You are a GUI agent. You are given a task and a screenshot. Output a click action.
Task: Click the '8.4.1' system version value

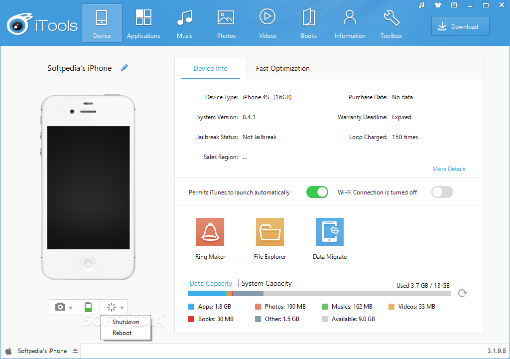pyautogui.click(x=249, y=117)
